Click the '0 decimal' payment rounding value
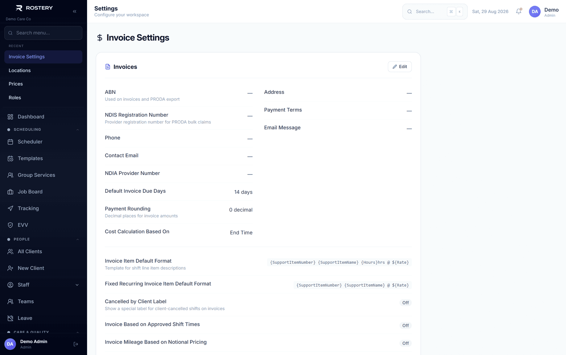This screenshot has width=566, height=355. click(x=241, y=210)
